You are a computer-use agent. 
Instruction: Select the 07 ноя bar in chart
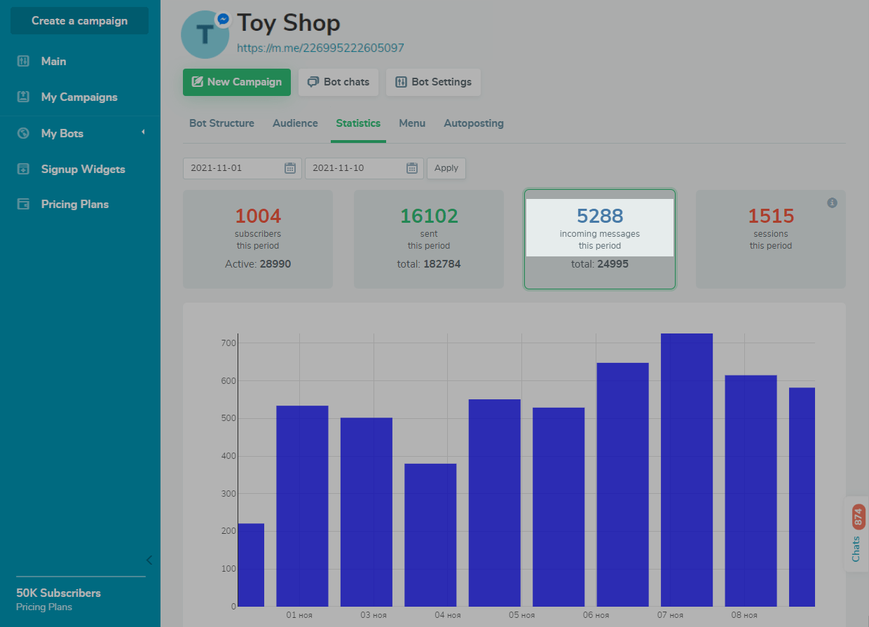click(686, 469)
